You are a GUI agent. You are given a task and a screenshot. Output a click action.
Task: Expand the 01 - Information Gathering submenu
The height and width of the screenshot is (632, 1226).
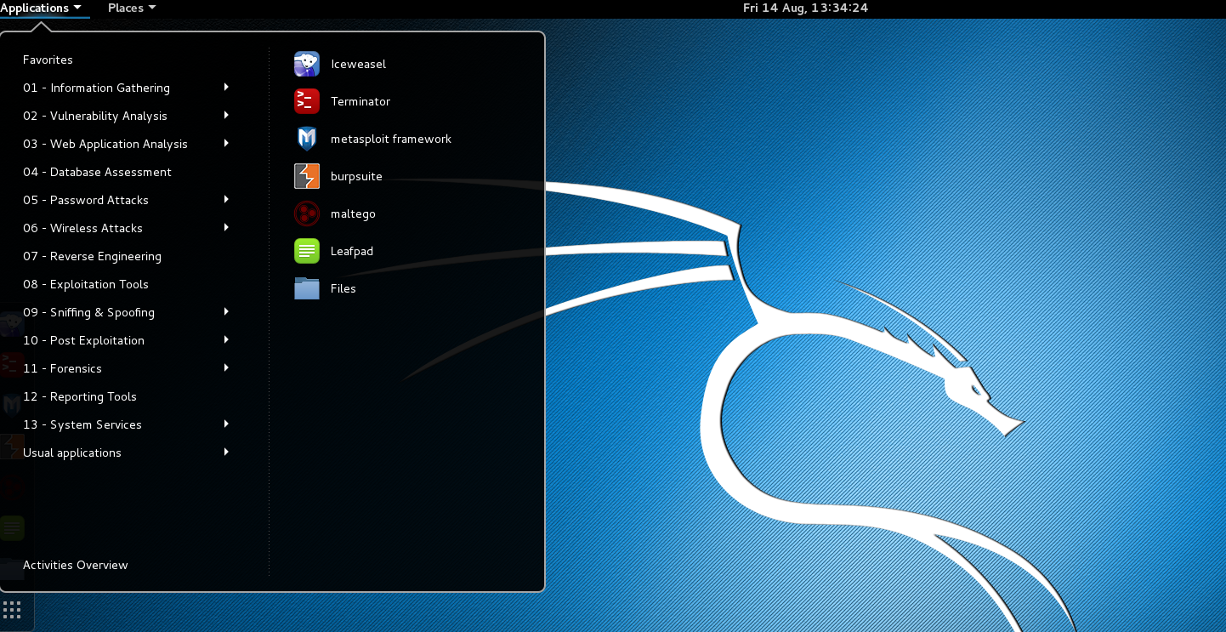(96, 88)
